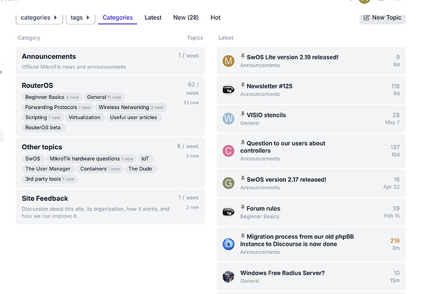The height and width of the screenshot is (294, 433).
Task: Click pin icon on SwOS version 2.17 released
Action: pos(242,179)
